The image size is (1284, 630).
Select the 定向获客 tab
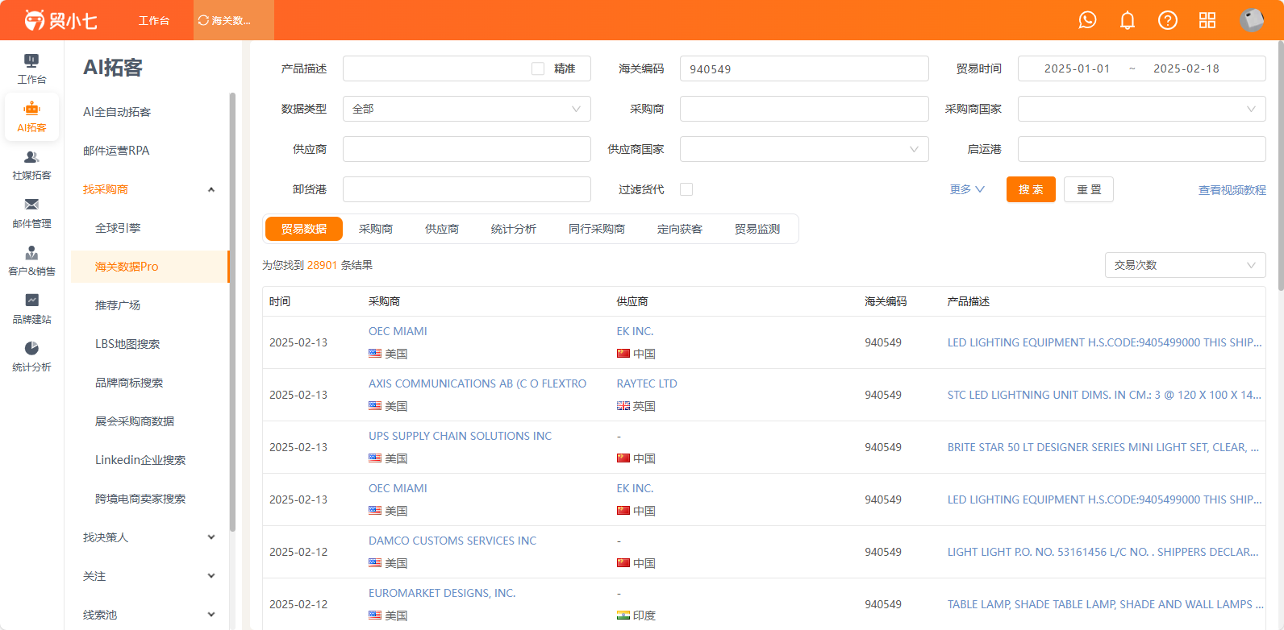(x=680, y=229)
